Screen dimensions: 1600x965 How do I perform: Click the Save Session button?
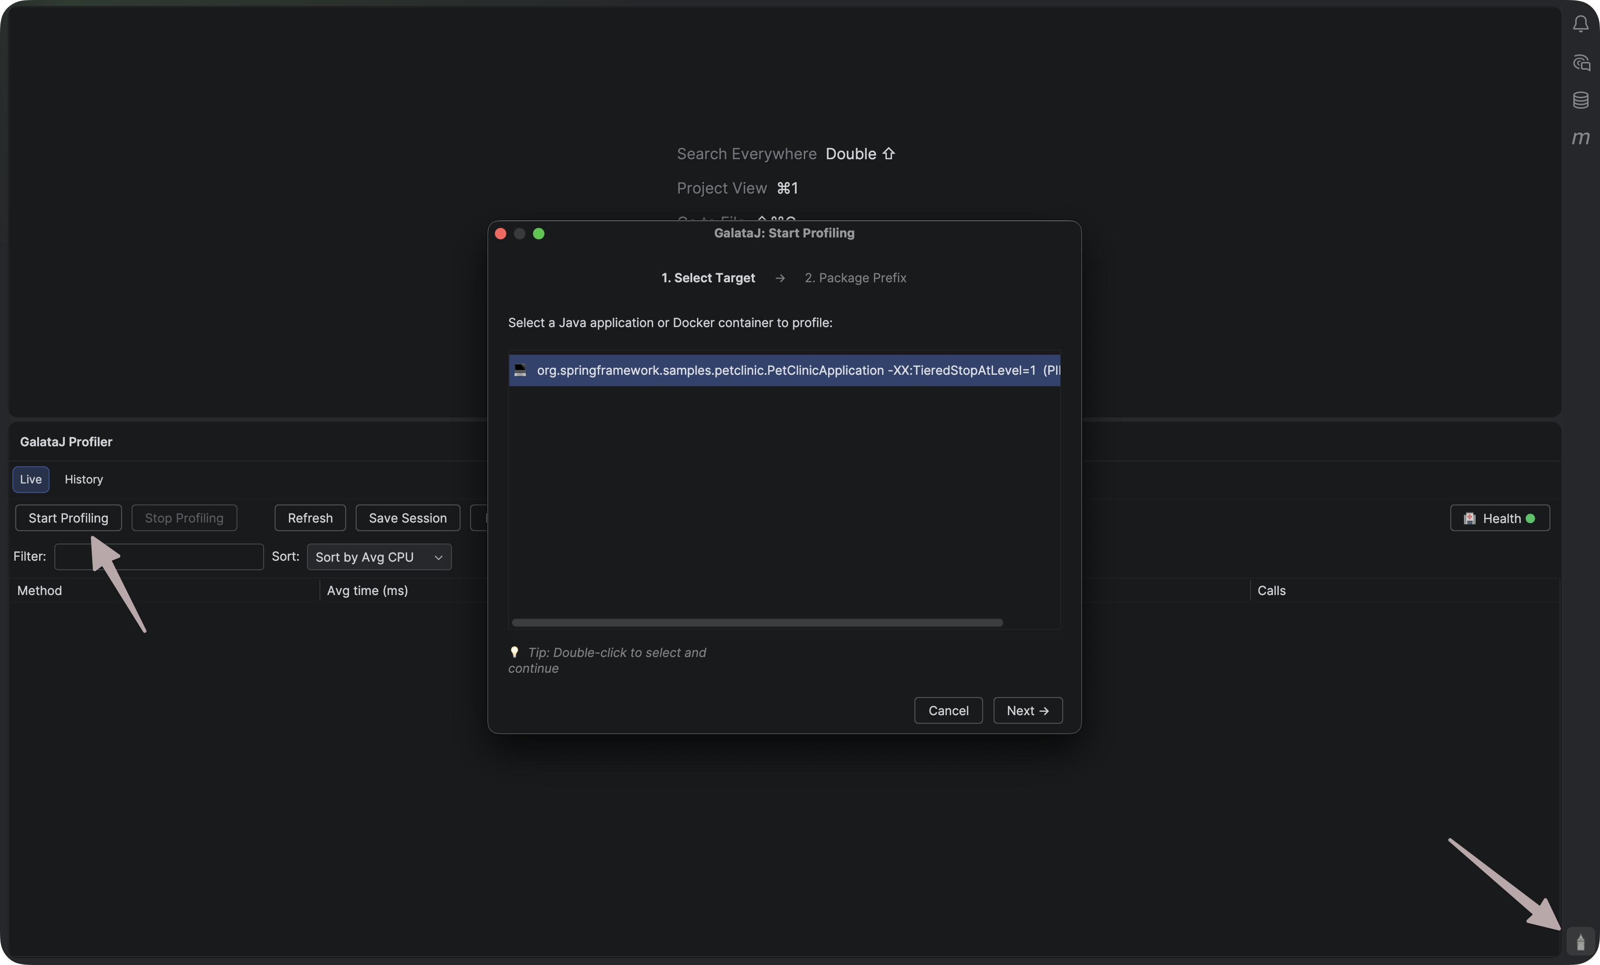coord(407,518)
